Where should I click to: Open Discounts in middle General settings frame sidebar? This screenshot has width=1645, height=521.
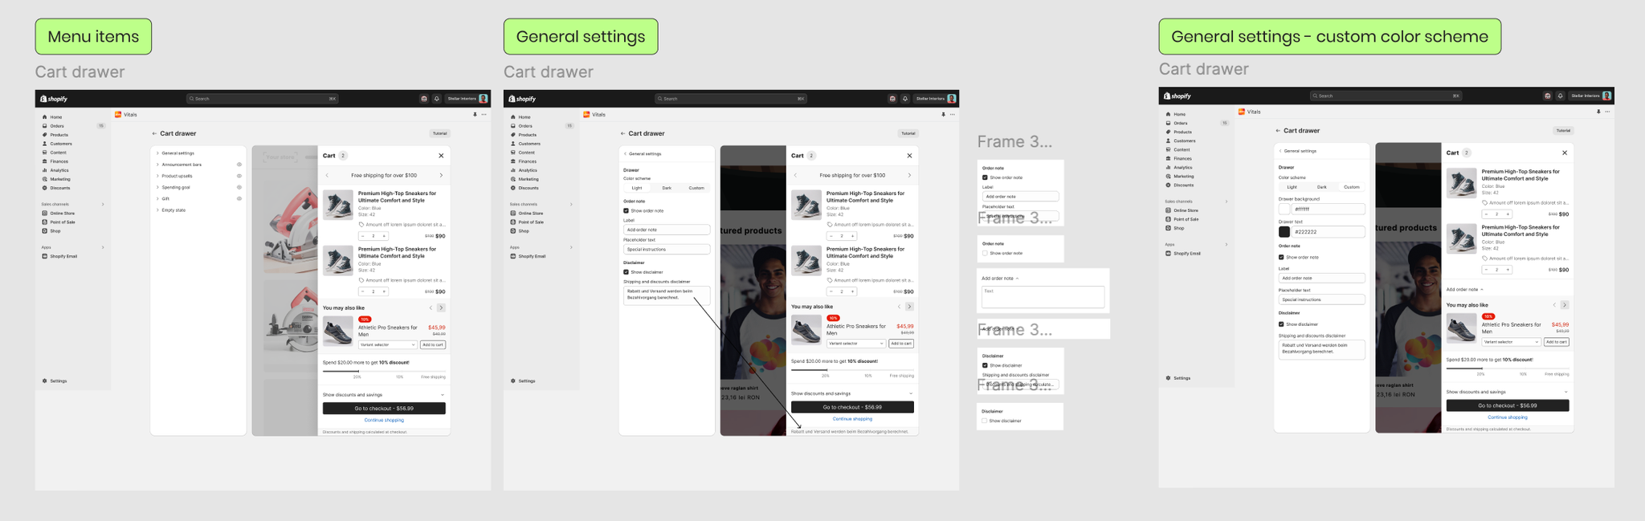click(528, 188)
